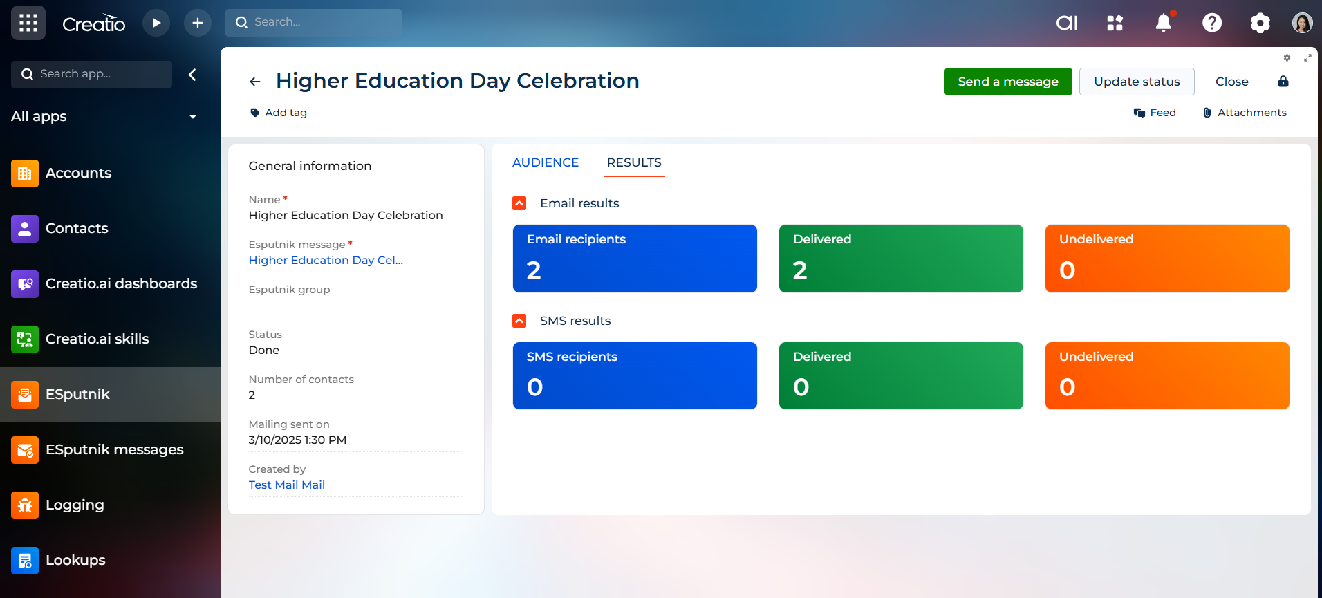
Task: Click the fullscreen expand arrows icon
Action: (x=1307, y=58)
